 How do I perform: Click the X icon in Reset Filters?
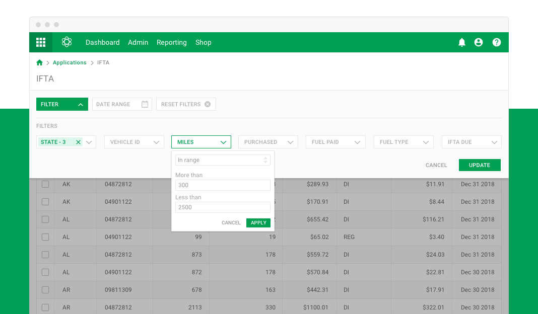[x=208, y=104]
